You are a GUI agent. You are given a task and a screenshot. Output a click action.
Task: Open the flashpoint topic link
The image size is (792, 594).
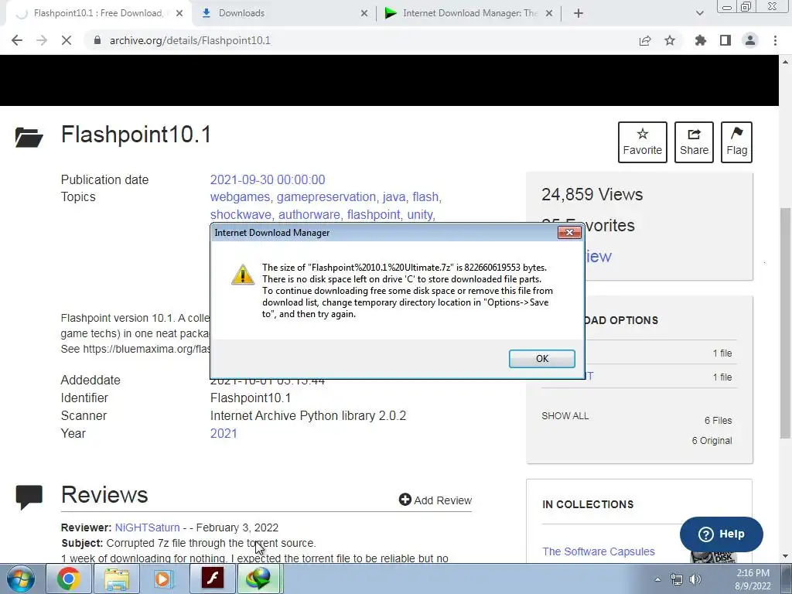374,215
